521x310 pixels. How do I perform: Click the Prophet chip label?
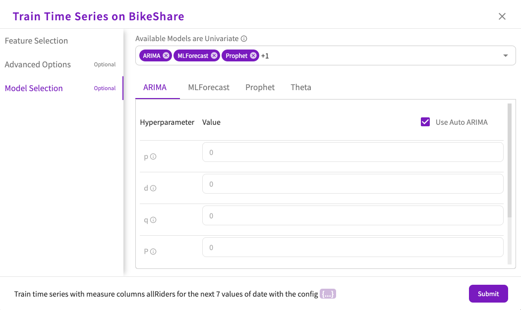coord(236,56)
